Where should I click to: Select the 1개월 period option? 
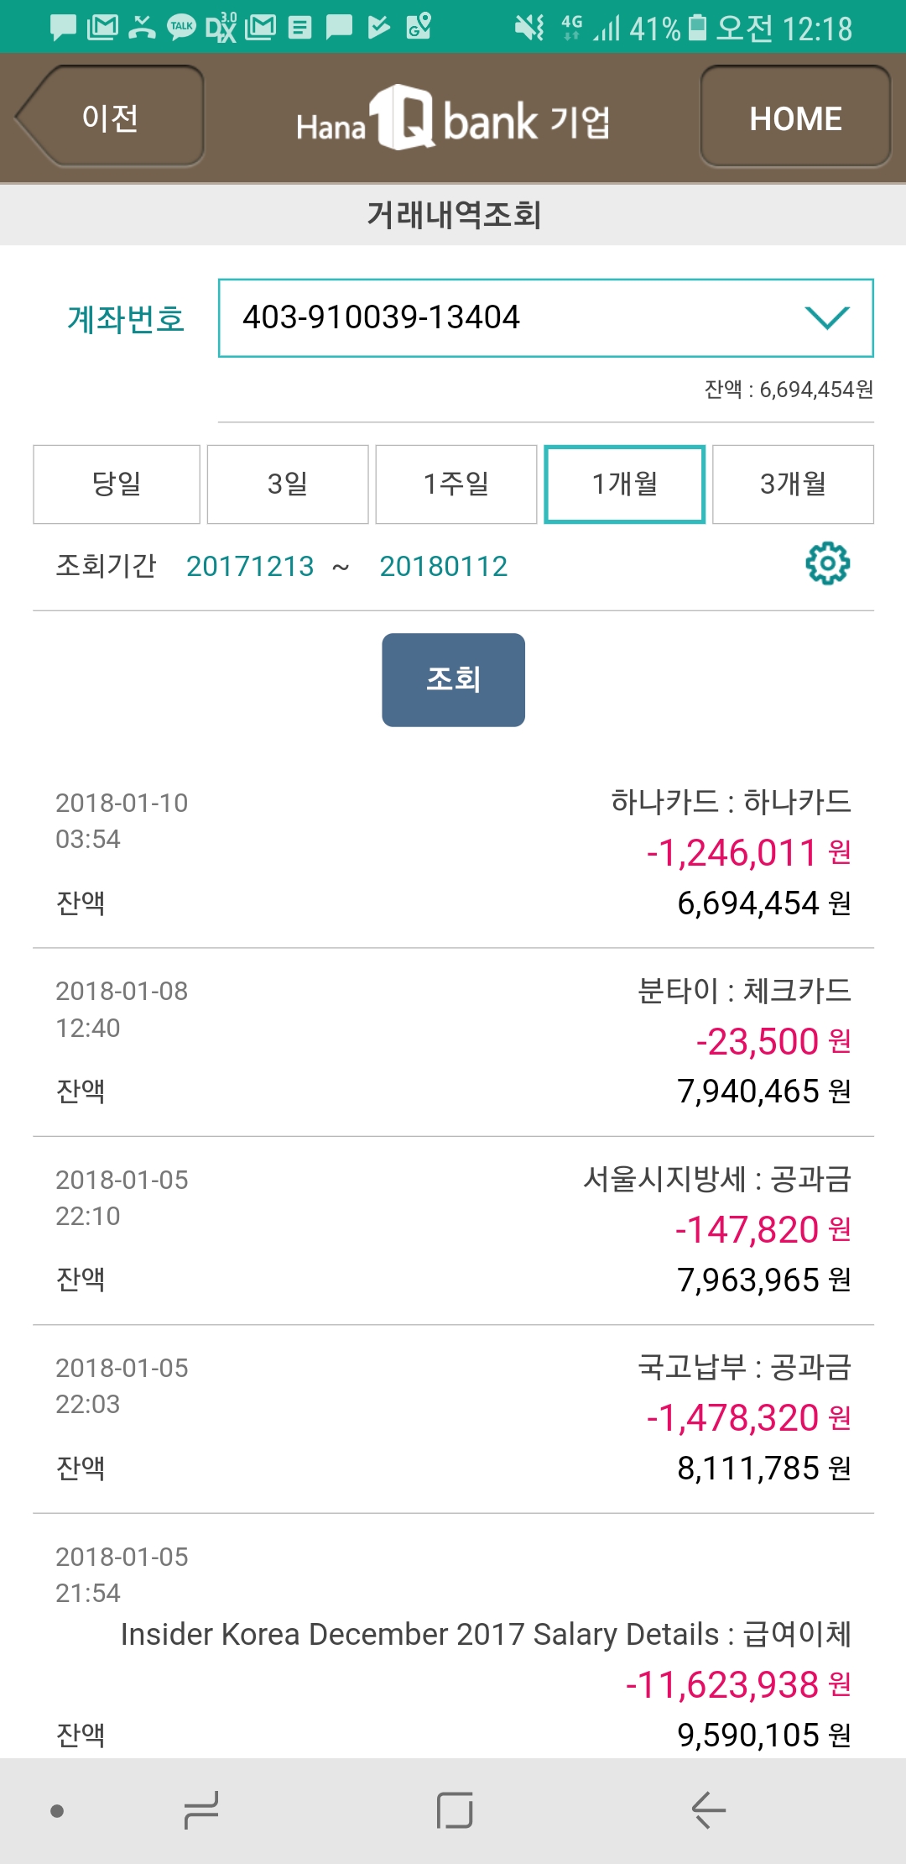click(624, 484)
